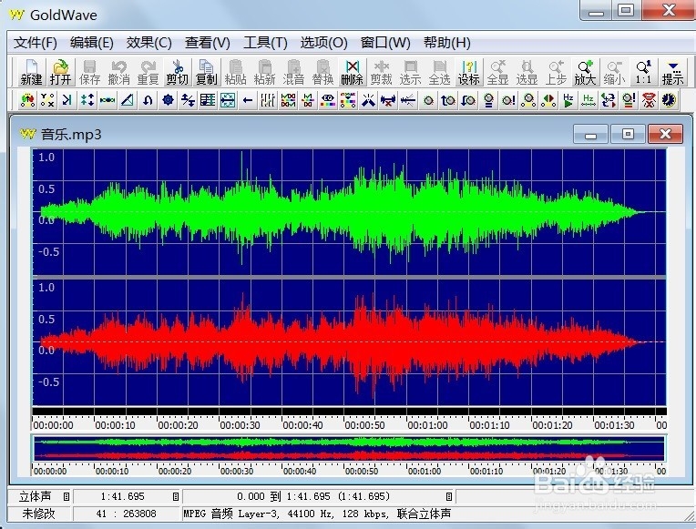Open the 选项(O) menu
This screenshot has width=696, height=529.
tap(323, 43)
